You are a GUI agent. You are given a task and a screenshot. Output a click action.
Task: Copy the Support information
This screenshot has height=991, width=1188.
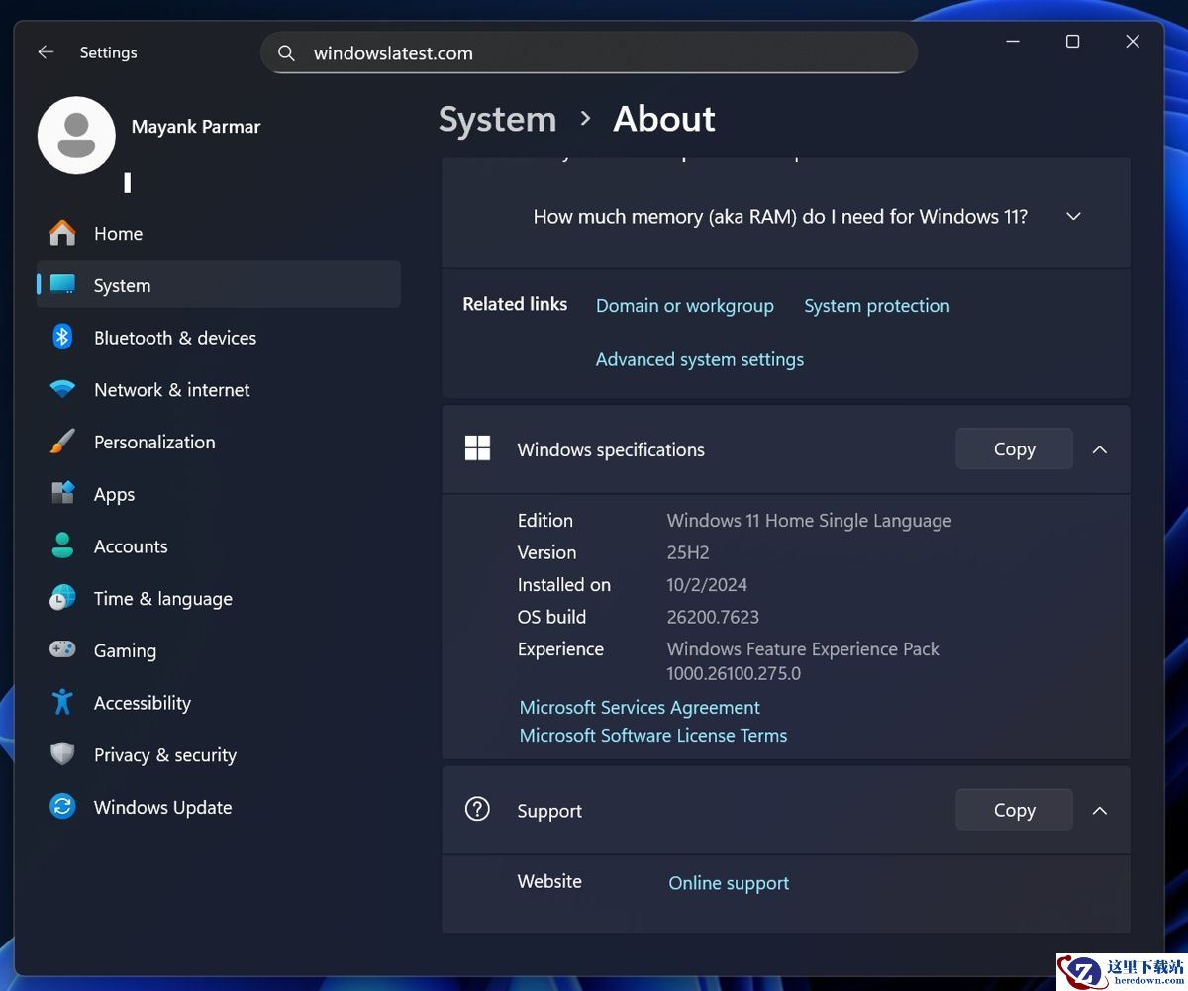pyautogui.click(x=1014, y=811)
